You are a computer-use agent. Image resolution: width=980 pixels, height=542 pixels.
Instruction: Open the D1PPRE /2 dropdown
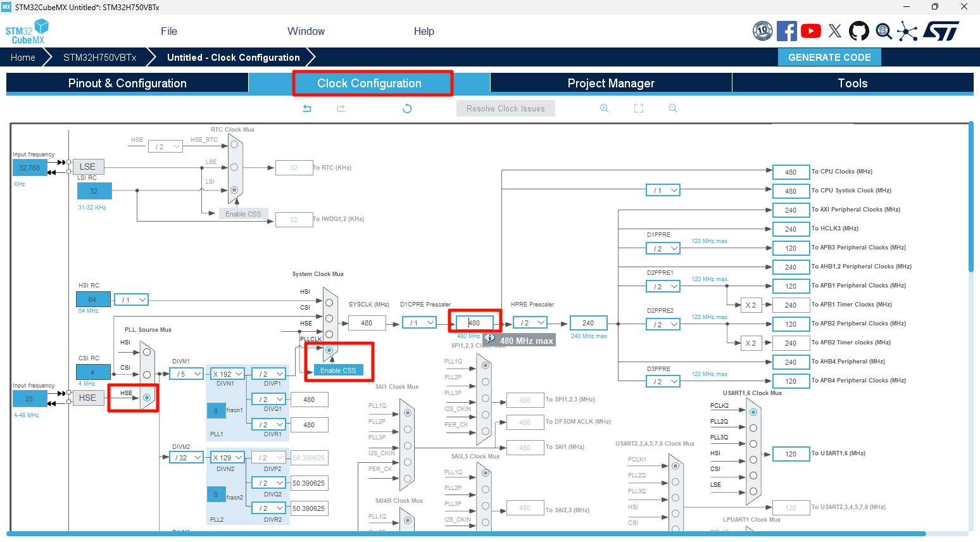pyautogui.click(x=663, y=248)
